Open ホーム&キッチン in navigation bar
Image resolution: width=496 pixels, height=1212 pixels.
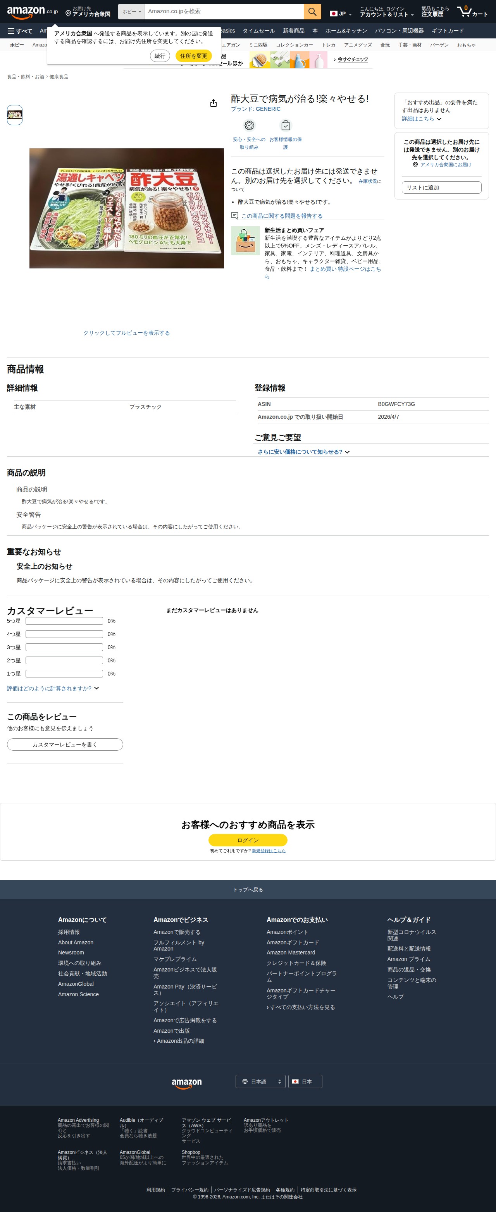tap(346, 31)
